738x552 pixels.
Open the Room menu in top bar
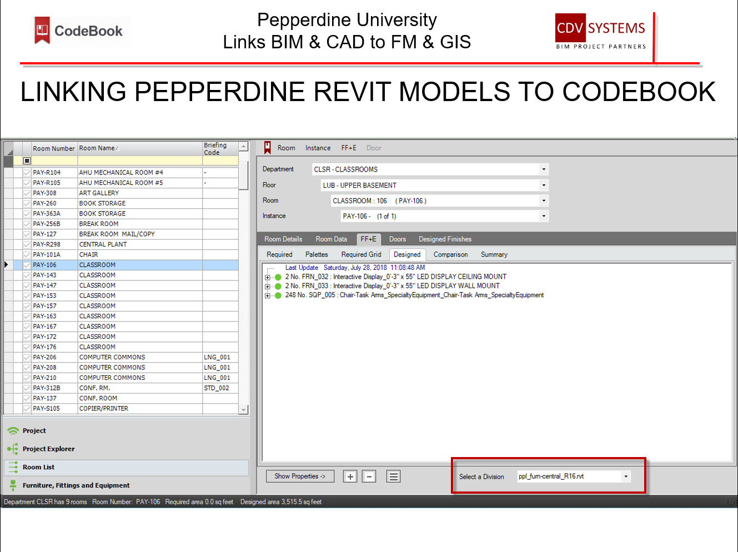287,148
